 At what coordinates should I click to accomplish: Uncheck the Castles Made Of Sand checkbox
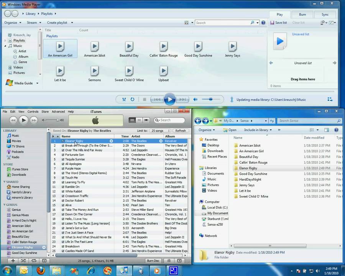[63, 251]
